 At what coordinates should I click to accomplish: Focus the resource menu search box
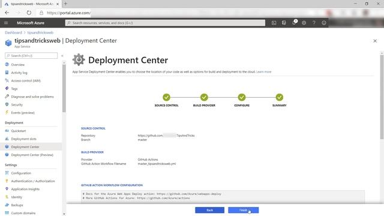tap(31, 56)
